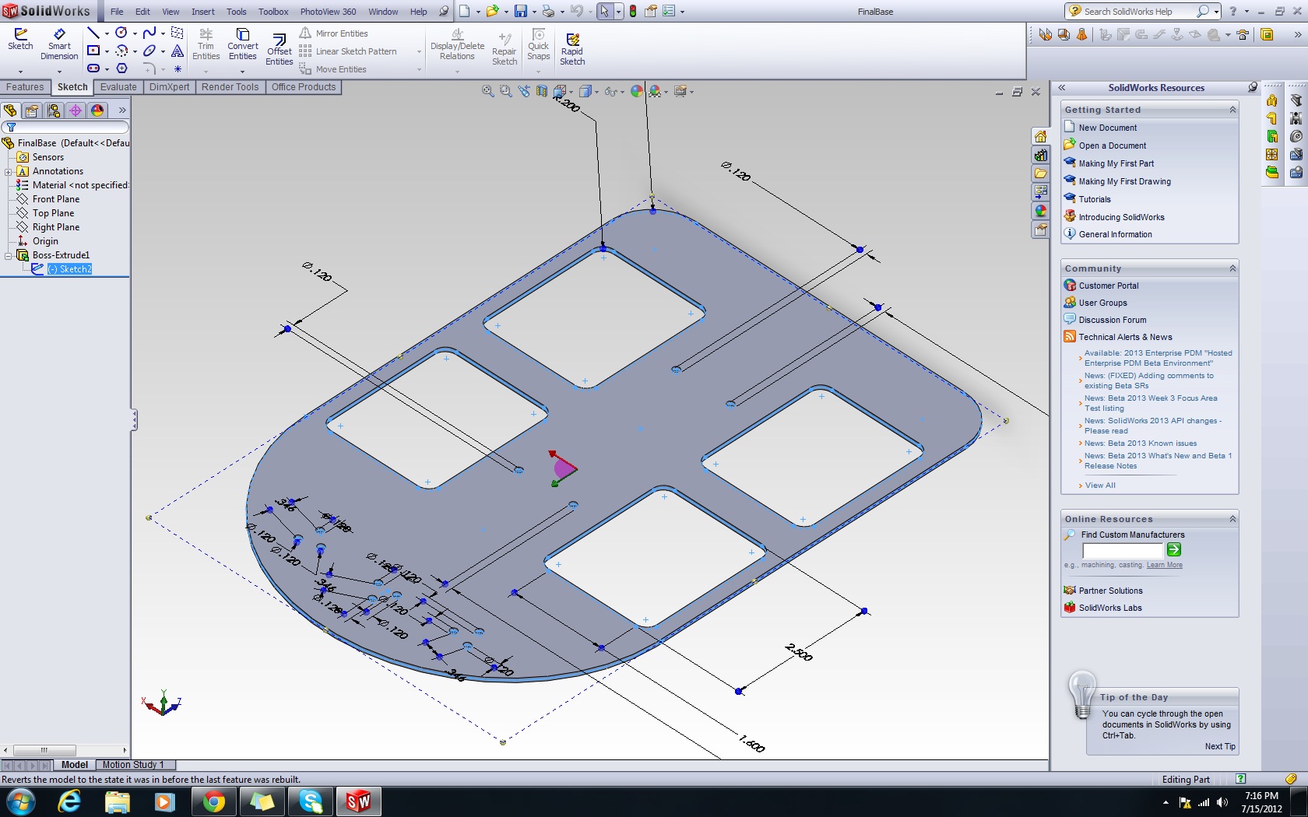Image resolution: width=1308 pixels, height=817 pixels.
Task: Open the Motion Study 1 tab
Action: [132, 765]
